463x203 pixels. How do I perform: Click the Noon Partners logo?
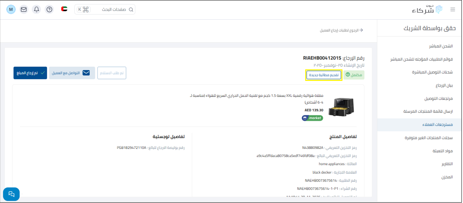pos(427,9)
